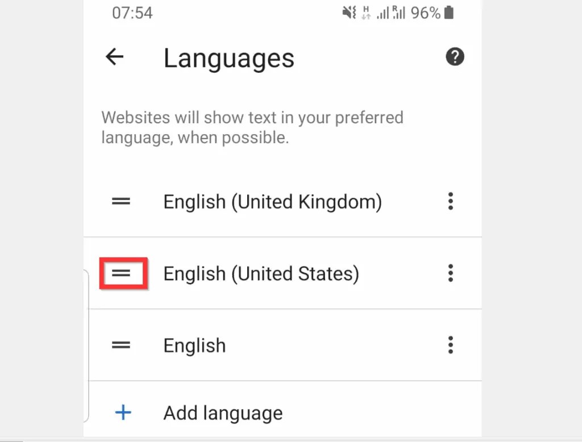Open options menu for English (United Kingdom)
The width and height of the screenshot is (582, 442).
pyautogui.click(x=450, y=202)
